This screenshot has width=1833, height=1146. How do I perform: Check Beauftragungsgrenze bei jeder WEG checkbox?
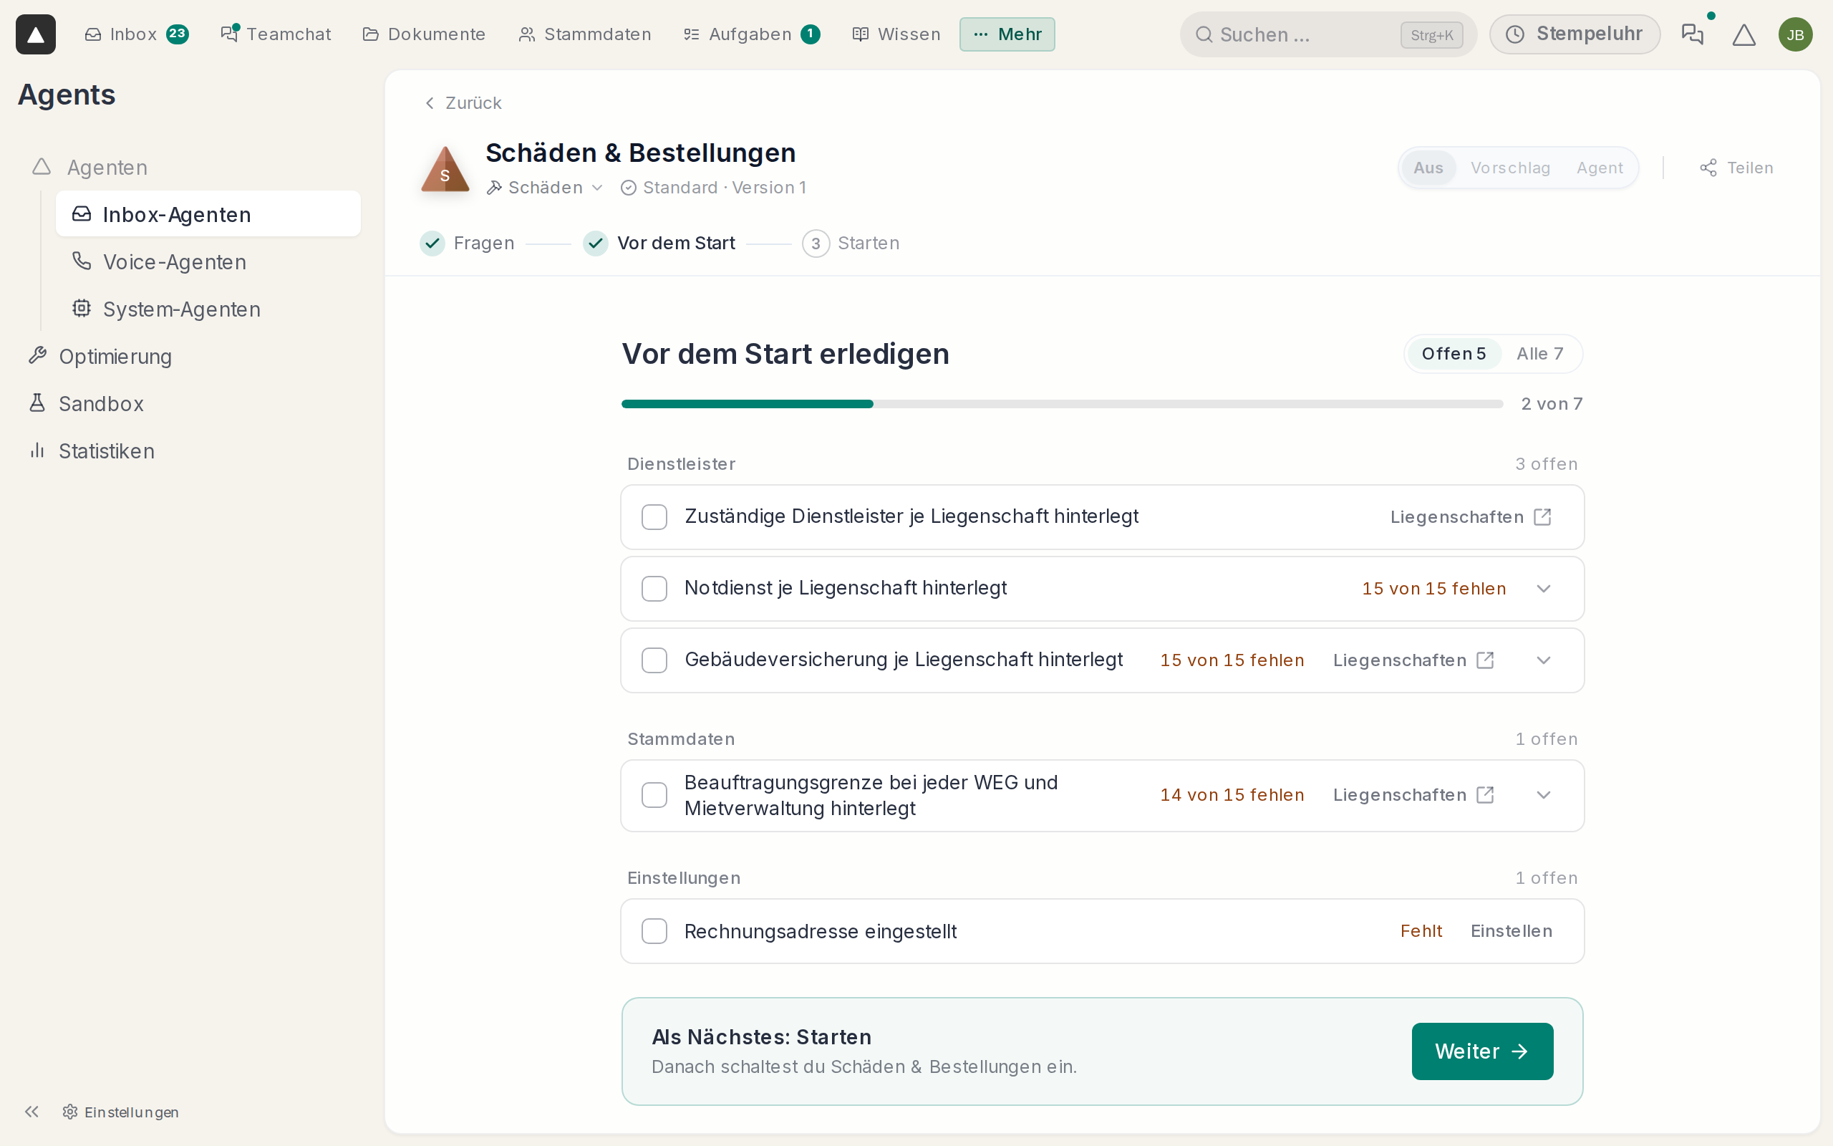pyautogui.click(x=654, y=795)
